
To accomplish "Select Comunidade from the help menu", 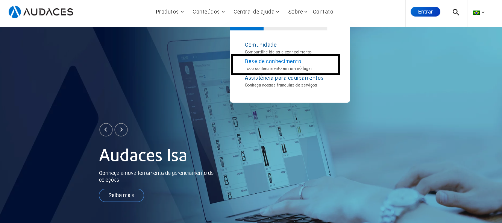I will point(261,45).
